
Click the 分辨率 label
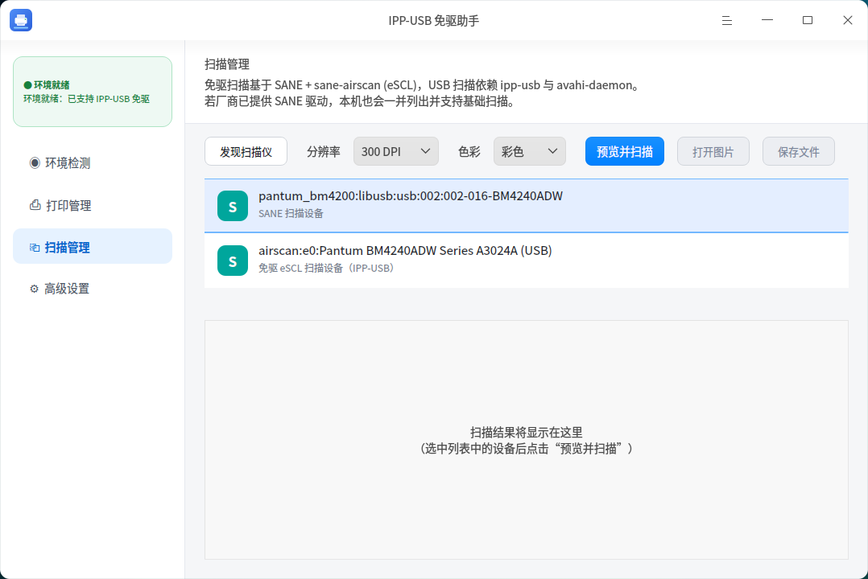coord(324,152)
